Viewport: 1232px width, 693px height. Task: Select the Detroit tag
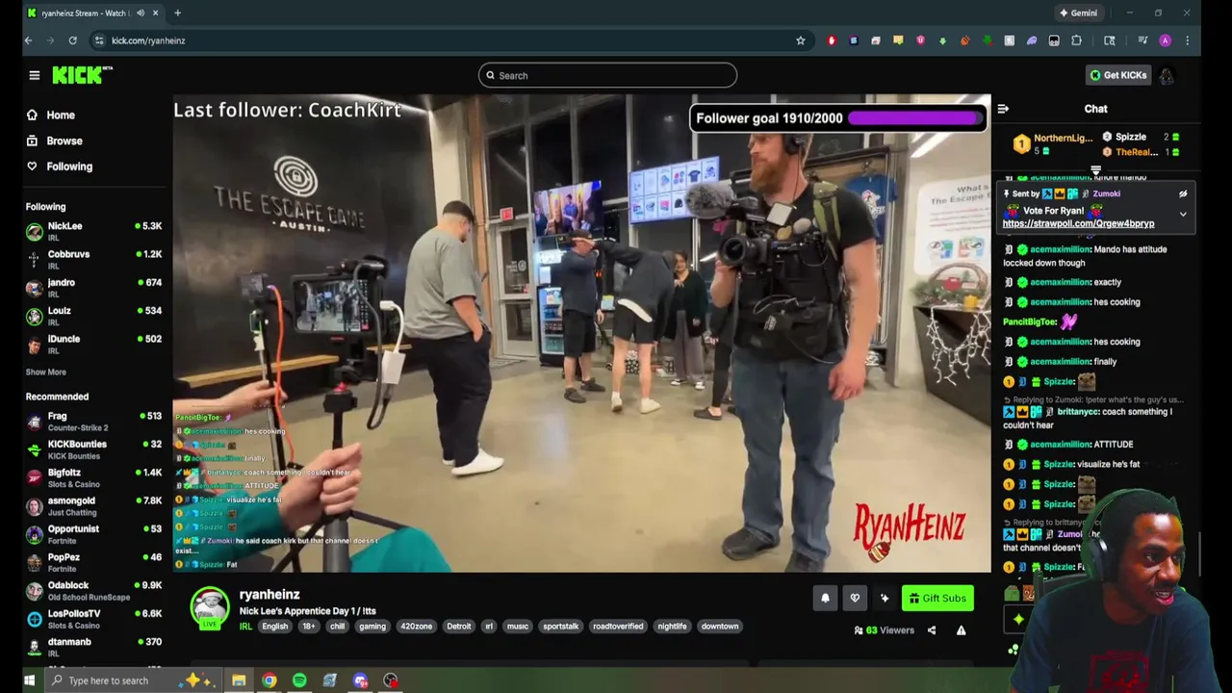[x=458, y=627]
